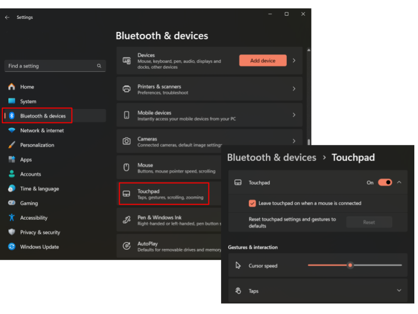Screen dimensions: 418x314
Task: Open Network & internet settings
Action: pos(55,130)
